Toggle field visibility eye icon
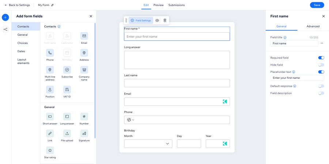The width and height of the screenshot is (329, 164). pyautogui.click(x=157, y=20)
